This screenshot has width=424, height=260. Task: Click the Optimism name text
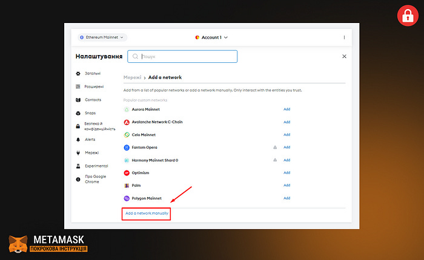tap(141, 173)
